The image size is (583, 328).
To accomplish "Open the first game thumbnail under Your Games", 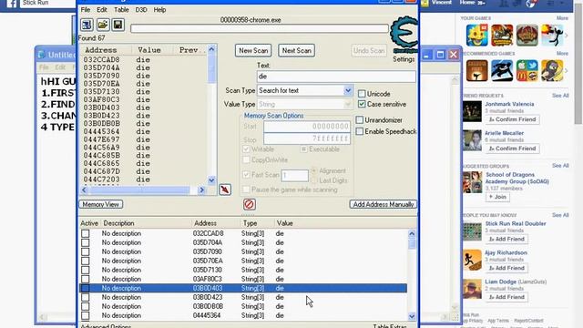I will [477, 36].
